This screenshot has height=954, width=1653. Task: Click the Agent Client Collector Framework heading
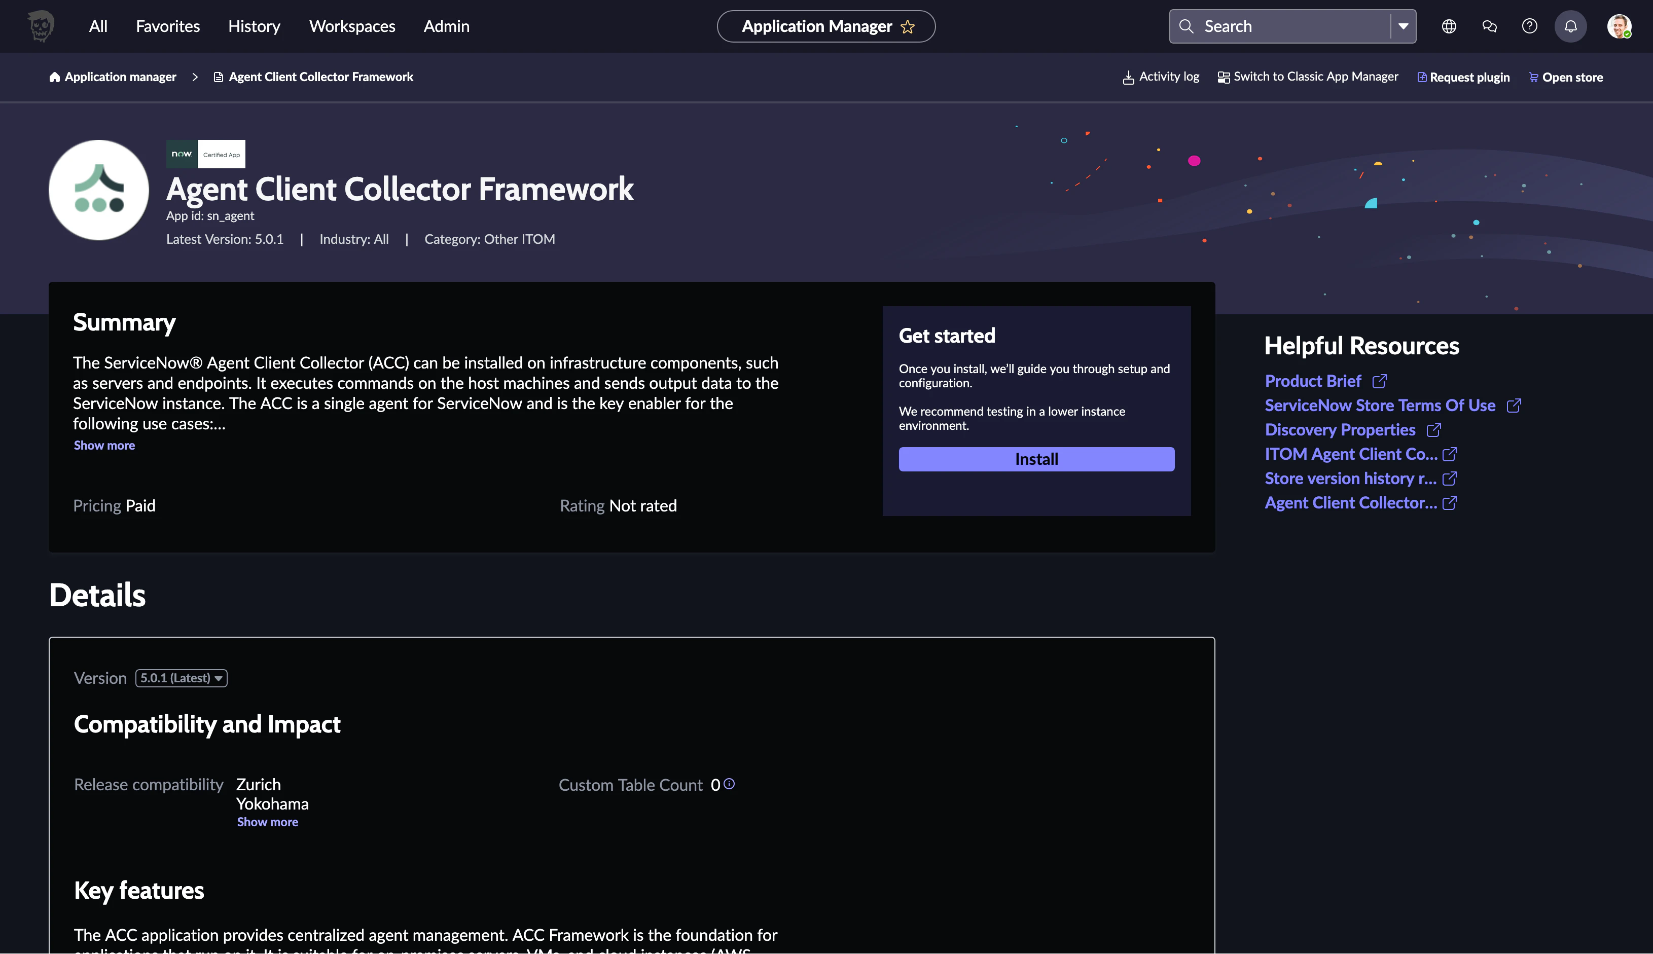[400, 190]
